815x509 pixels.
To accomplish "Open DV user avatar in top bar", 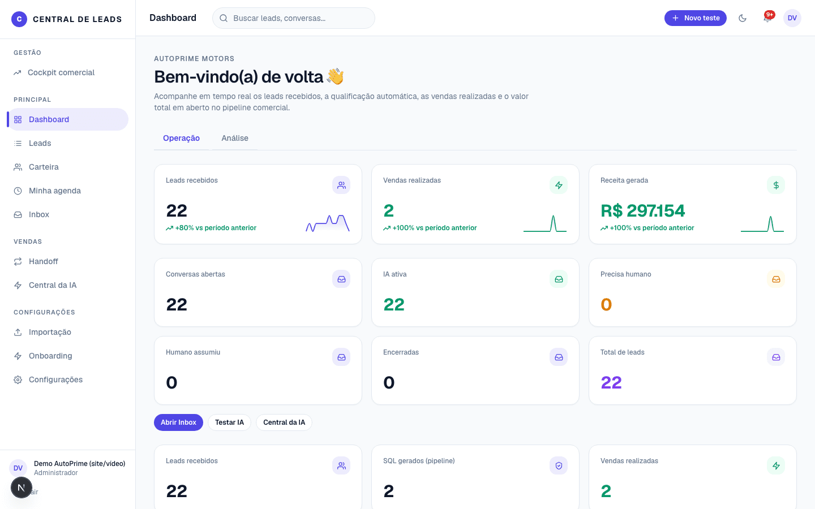I will tap(792, 18).
